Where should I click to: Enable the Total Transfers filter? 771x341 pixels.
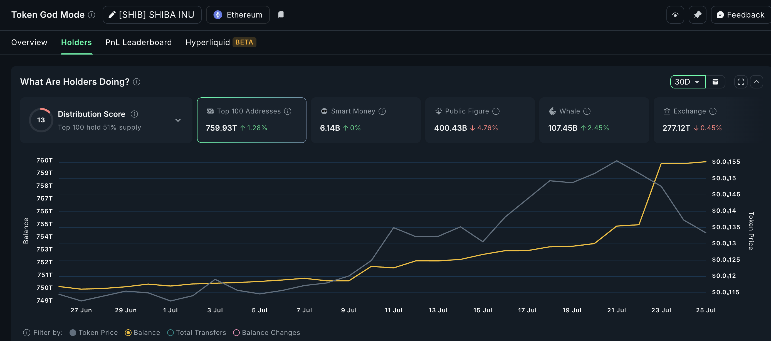[170, 332]
